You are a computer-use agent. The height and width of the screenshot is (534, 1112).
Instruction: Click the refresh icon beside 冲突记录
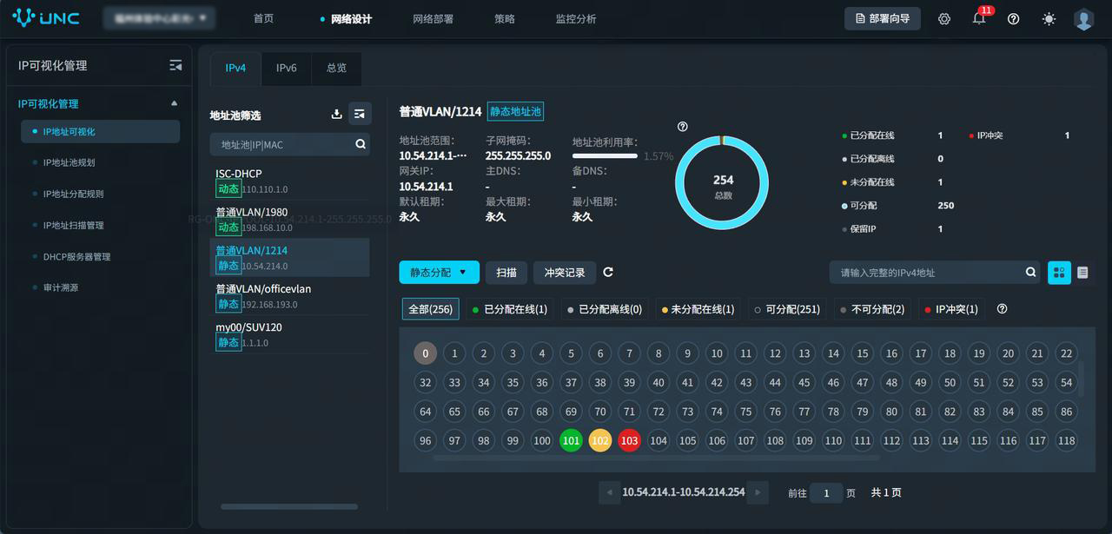[x=608, y=273]
